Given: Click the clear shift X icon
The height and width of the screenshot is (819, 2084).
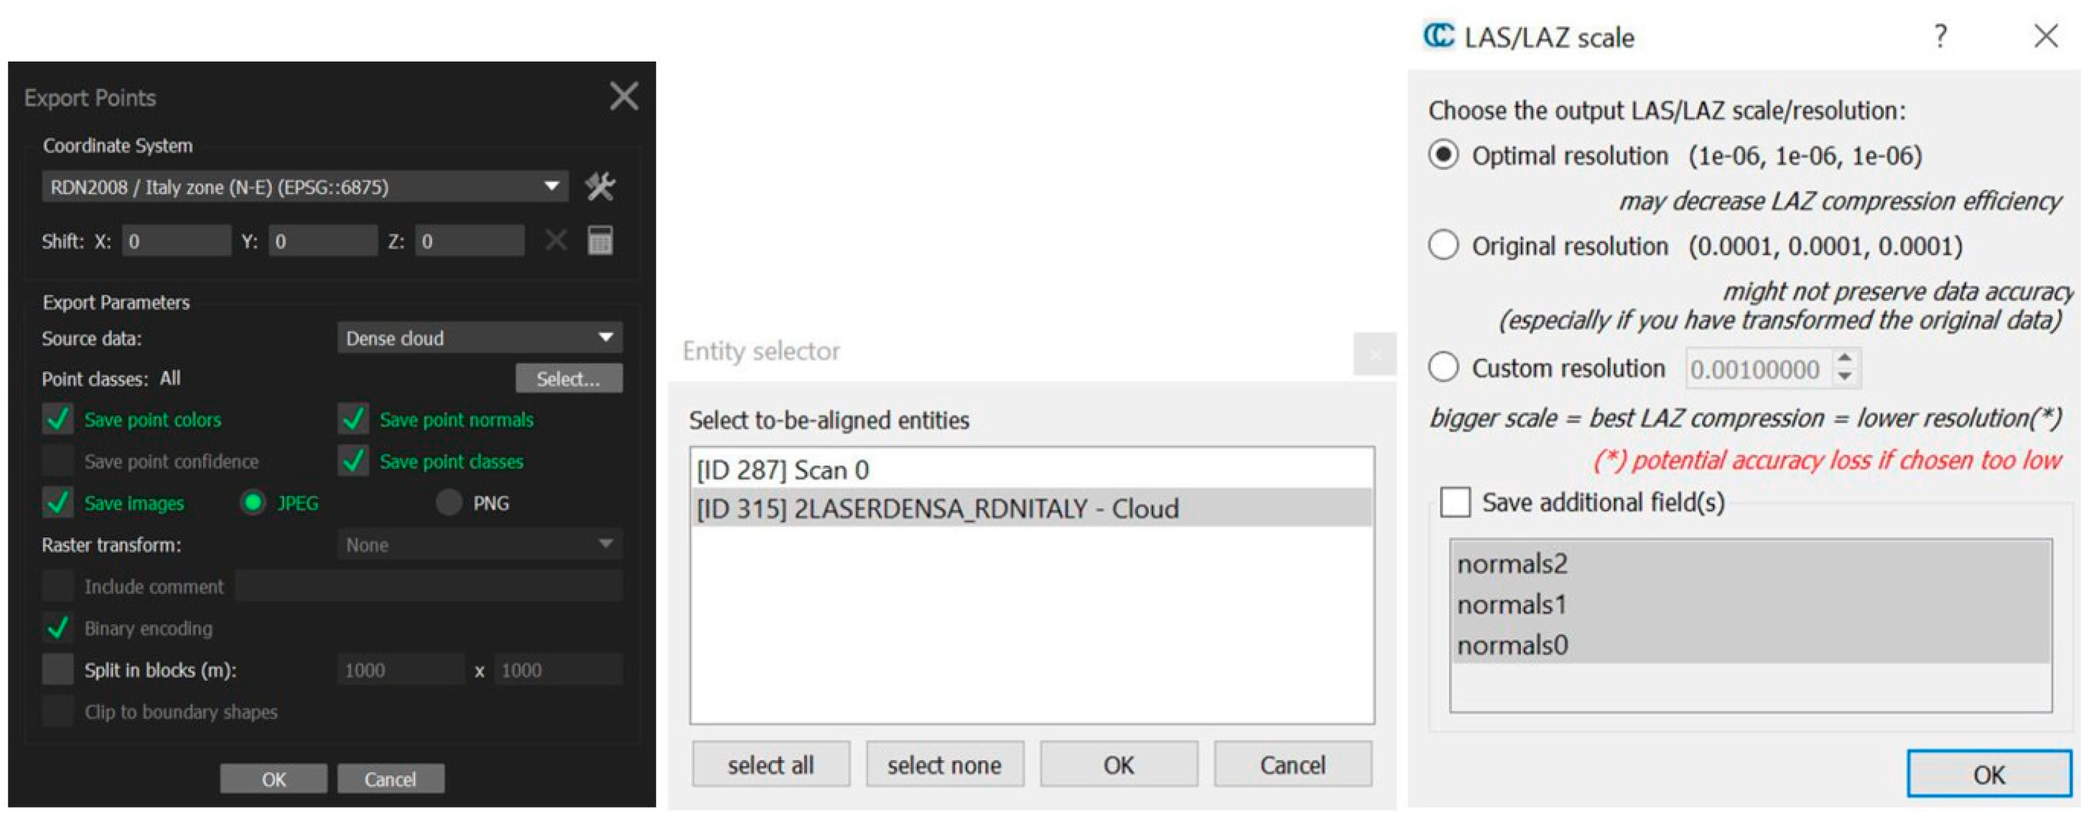Looking at the screenshot, I should point(556,241).
